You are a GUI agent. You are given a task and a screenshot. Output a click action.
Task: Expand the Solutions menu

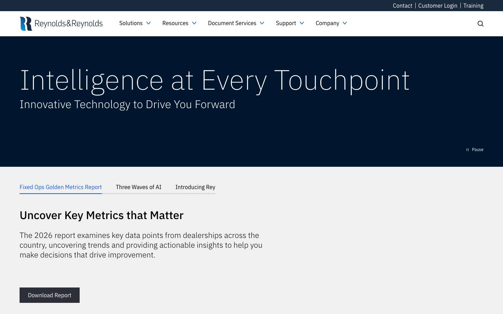(x=135, y=23)
